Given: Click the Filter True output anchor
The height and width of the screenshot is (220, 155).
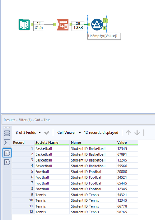Looking at the screenshot, I should pos(106,21).
